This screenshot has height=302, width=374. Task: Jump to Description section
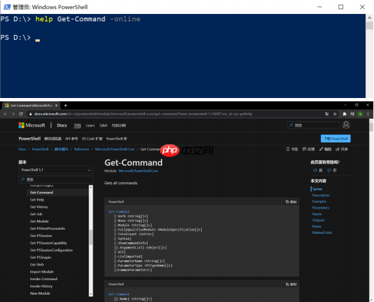(321, 195)
